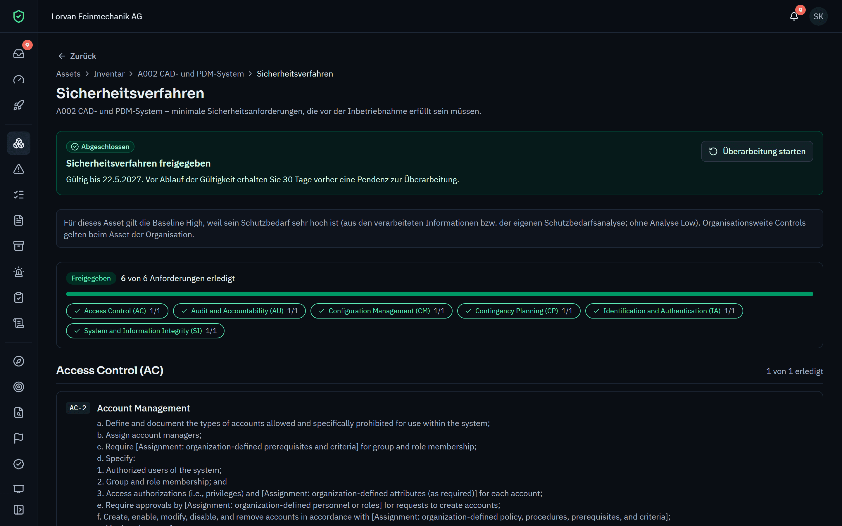Go to Inventar breadcrumb
Image resolution: width=842 pixels, height=526 pixels.
click(x=109, y=74)
